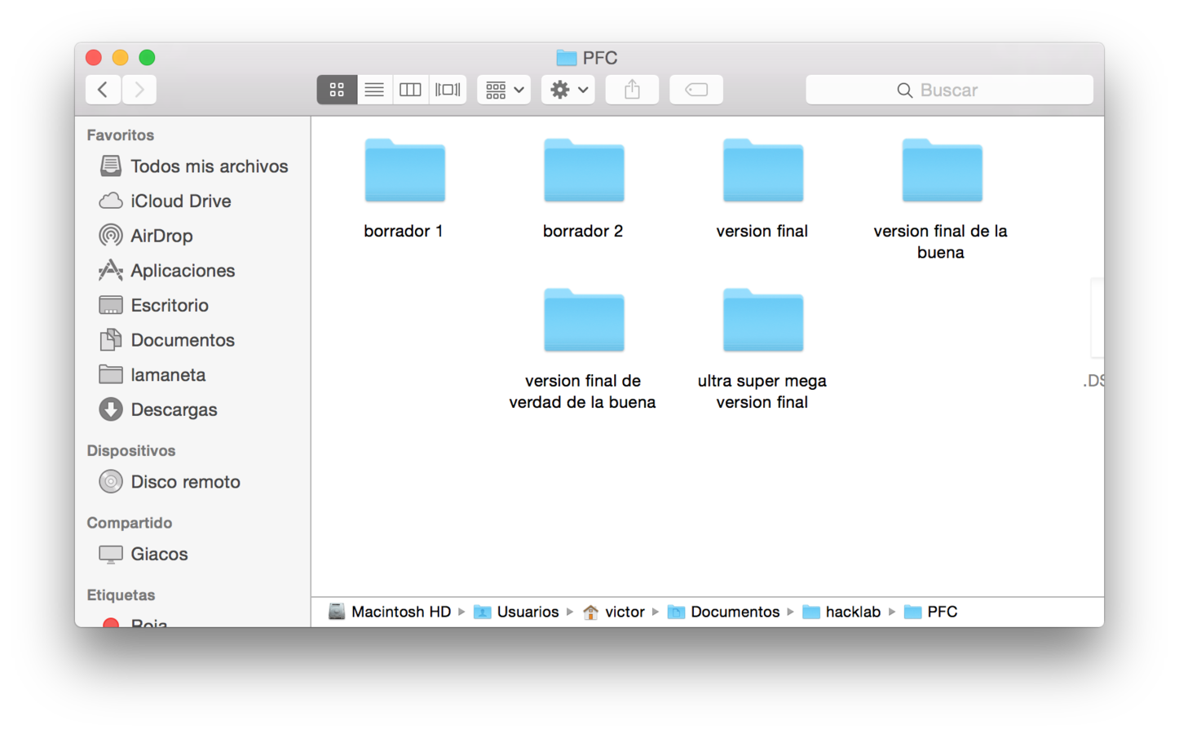Select the version final folder icon
This screenshot has width=1179, height=734.
coord(762,170)
